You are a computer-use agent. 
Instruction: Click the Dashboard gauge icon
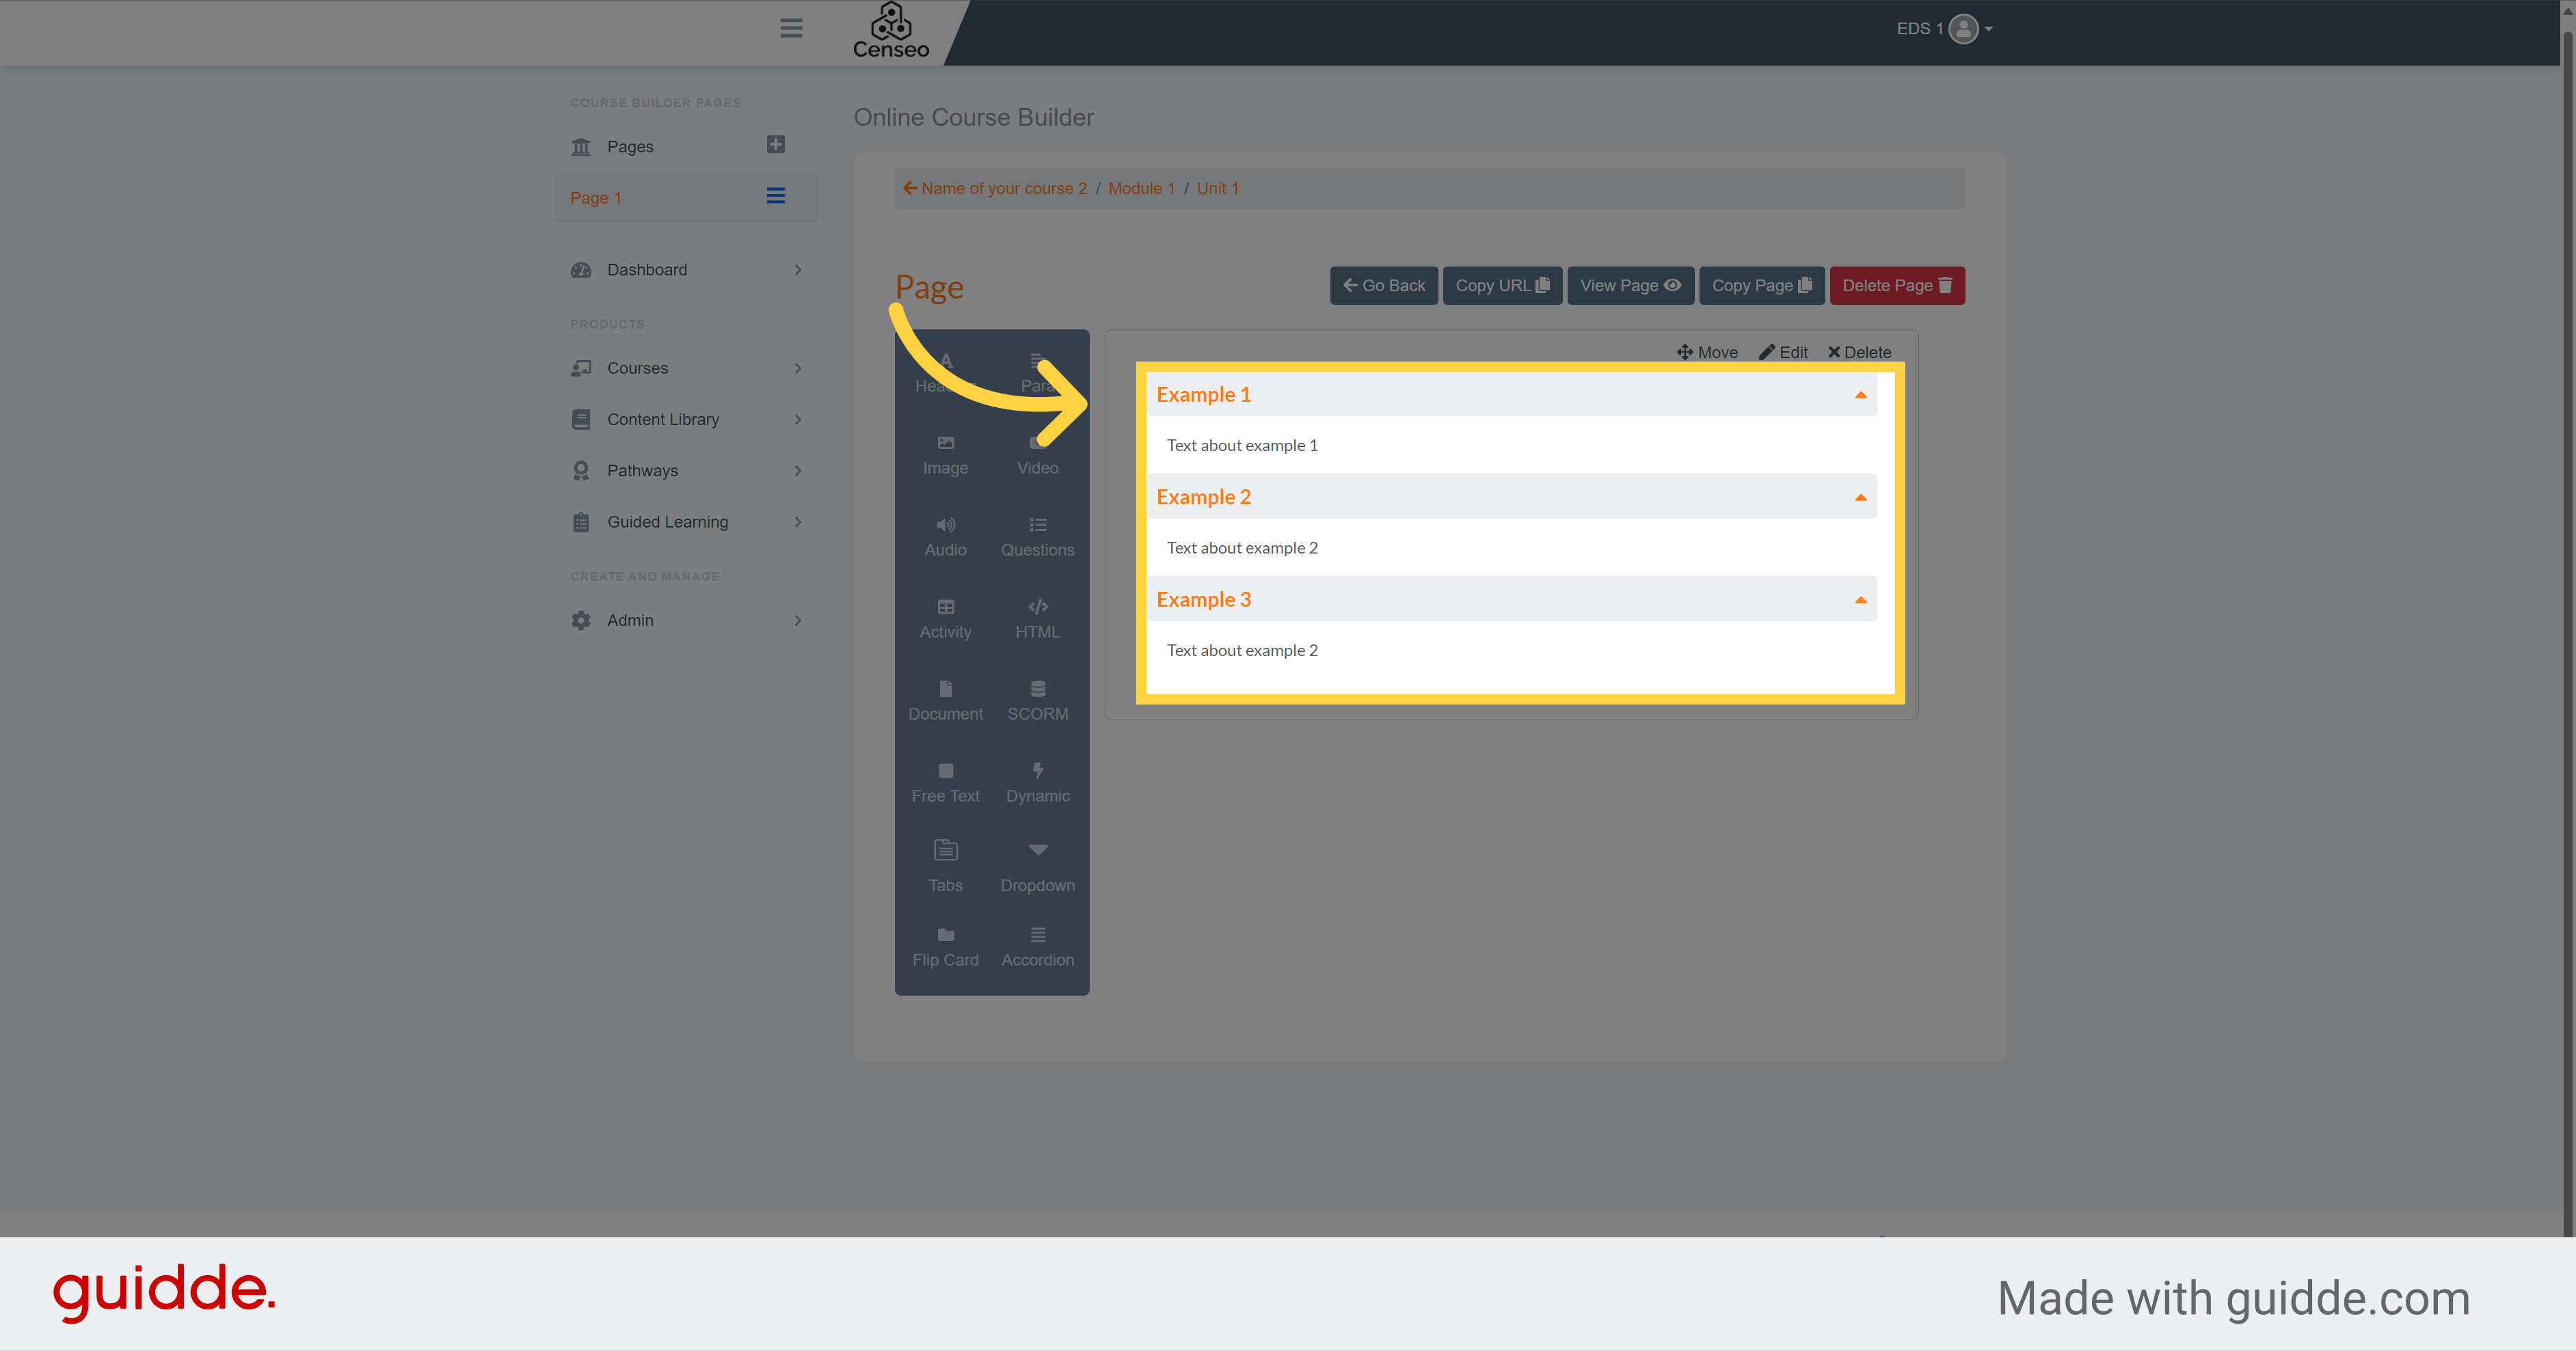click(581, 270)
